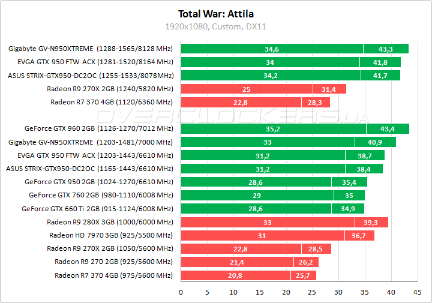This screenshot has height=303, width=432.
Task: Click the x-axis tick label 40
Action: [391, 292]
